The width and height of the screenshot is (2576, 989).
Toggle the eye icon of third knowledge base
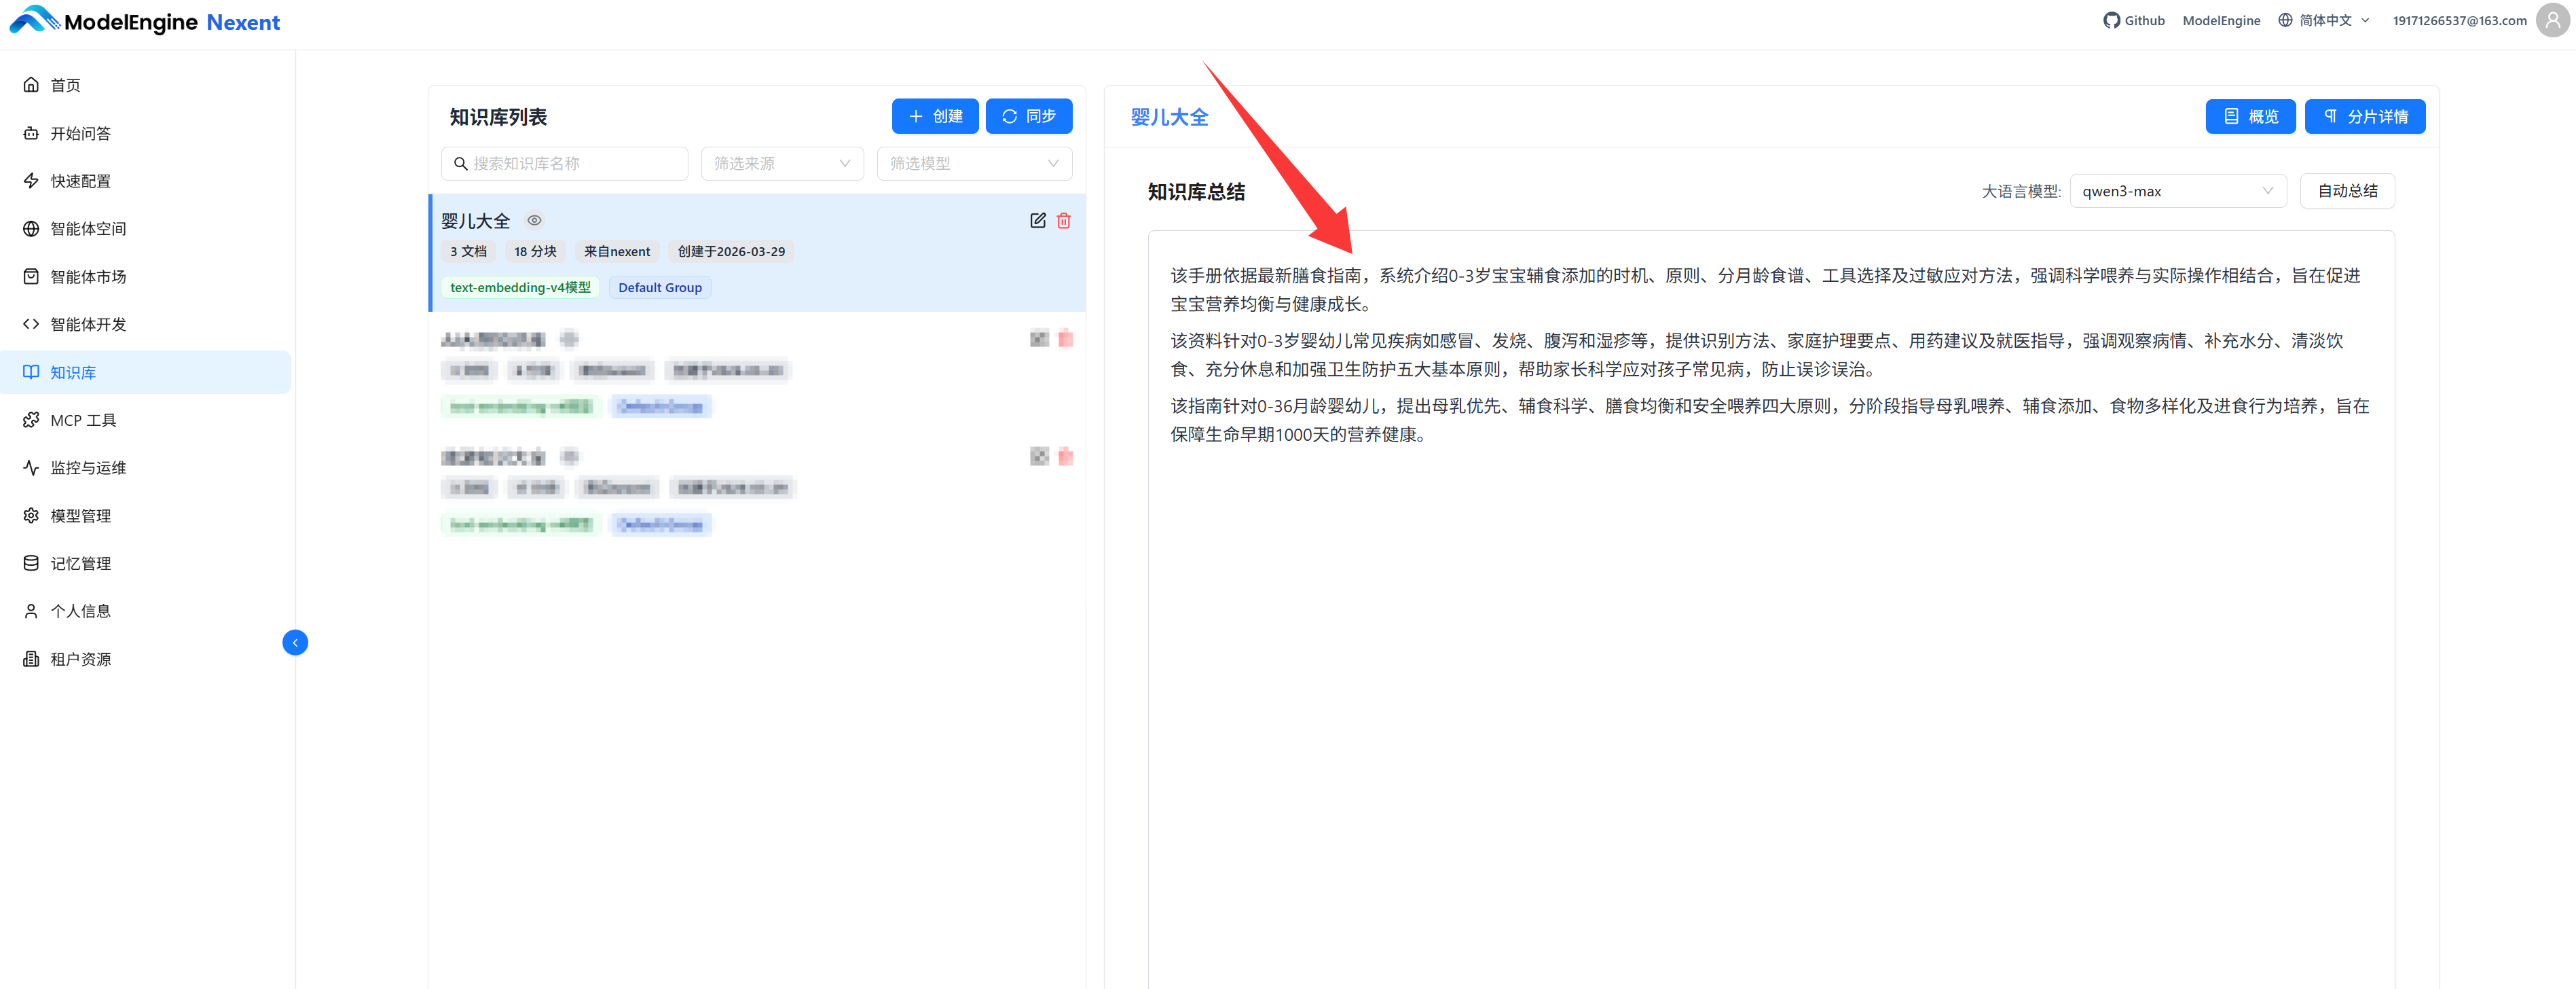[x=569, y=457]
